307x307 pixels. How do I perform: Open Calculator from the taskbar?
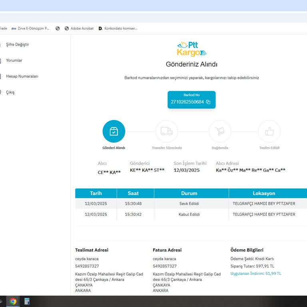point(27,301)
